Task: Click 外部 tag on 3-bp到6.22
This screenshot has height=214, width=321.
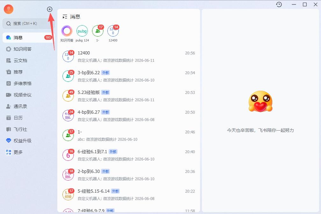Action: point(105,73)
